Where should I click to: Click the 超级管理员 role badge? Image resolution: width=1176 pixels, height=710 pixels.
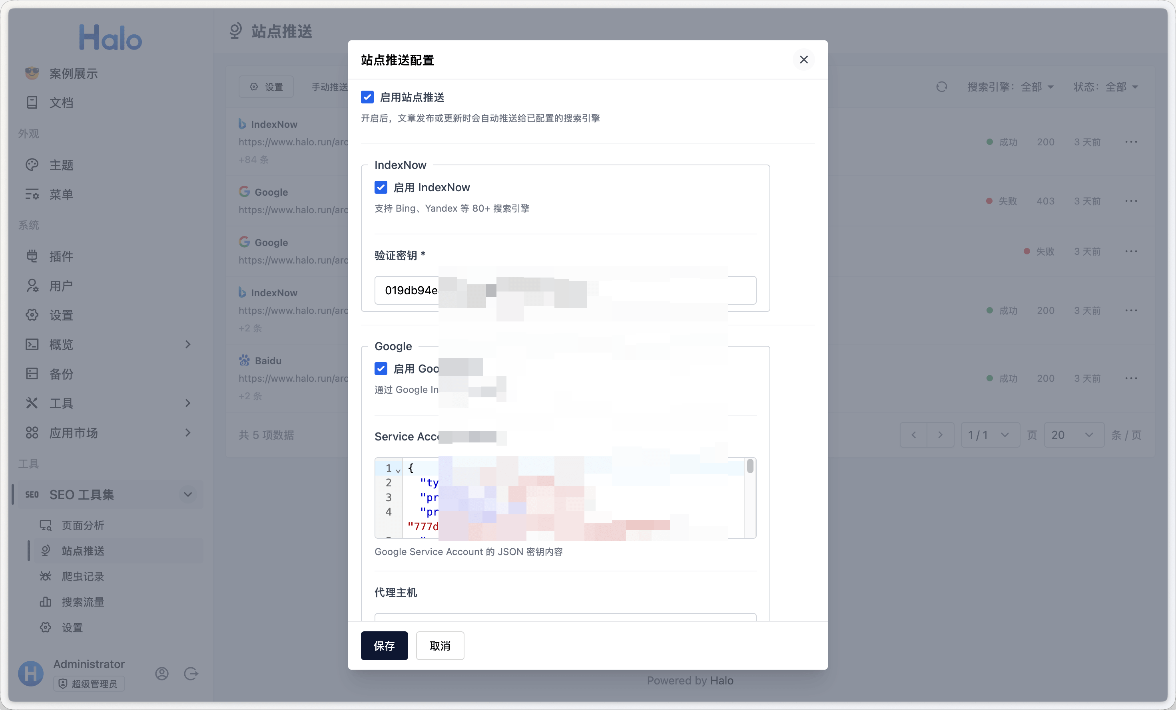coord(89,684)
